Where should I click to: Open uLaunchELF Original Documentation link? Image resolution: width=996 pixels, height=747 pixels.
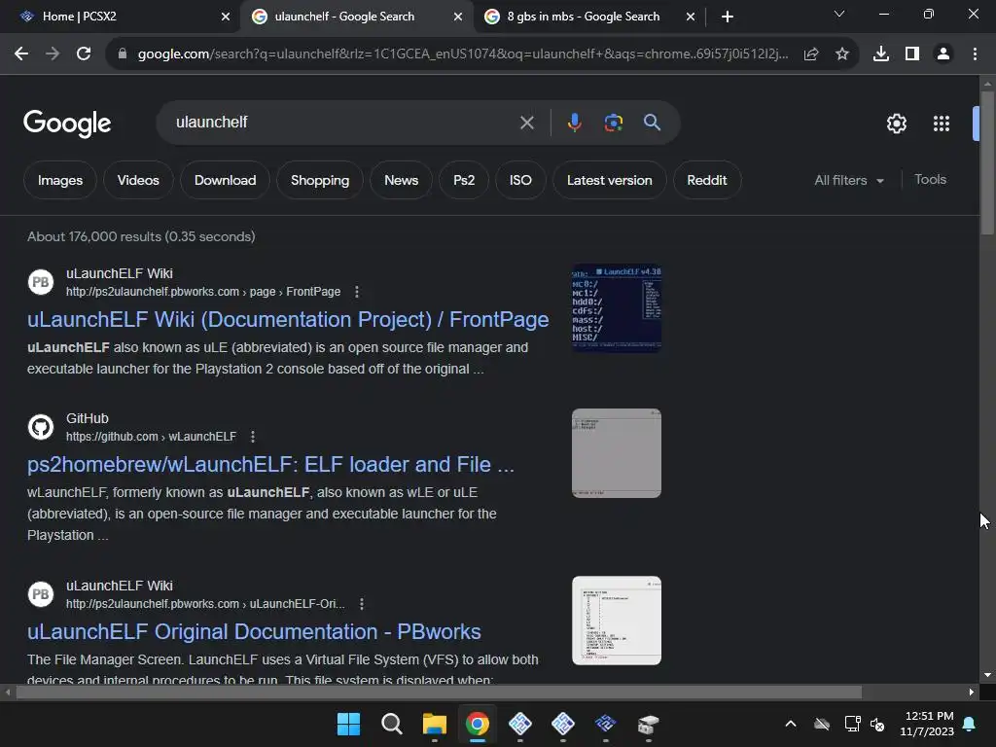click(254, 632)
